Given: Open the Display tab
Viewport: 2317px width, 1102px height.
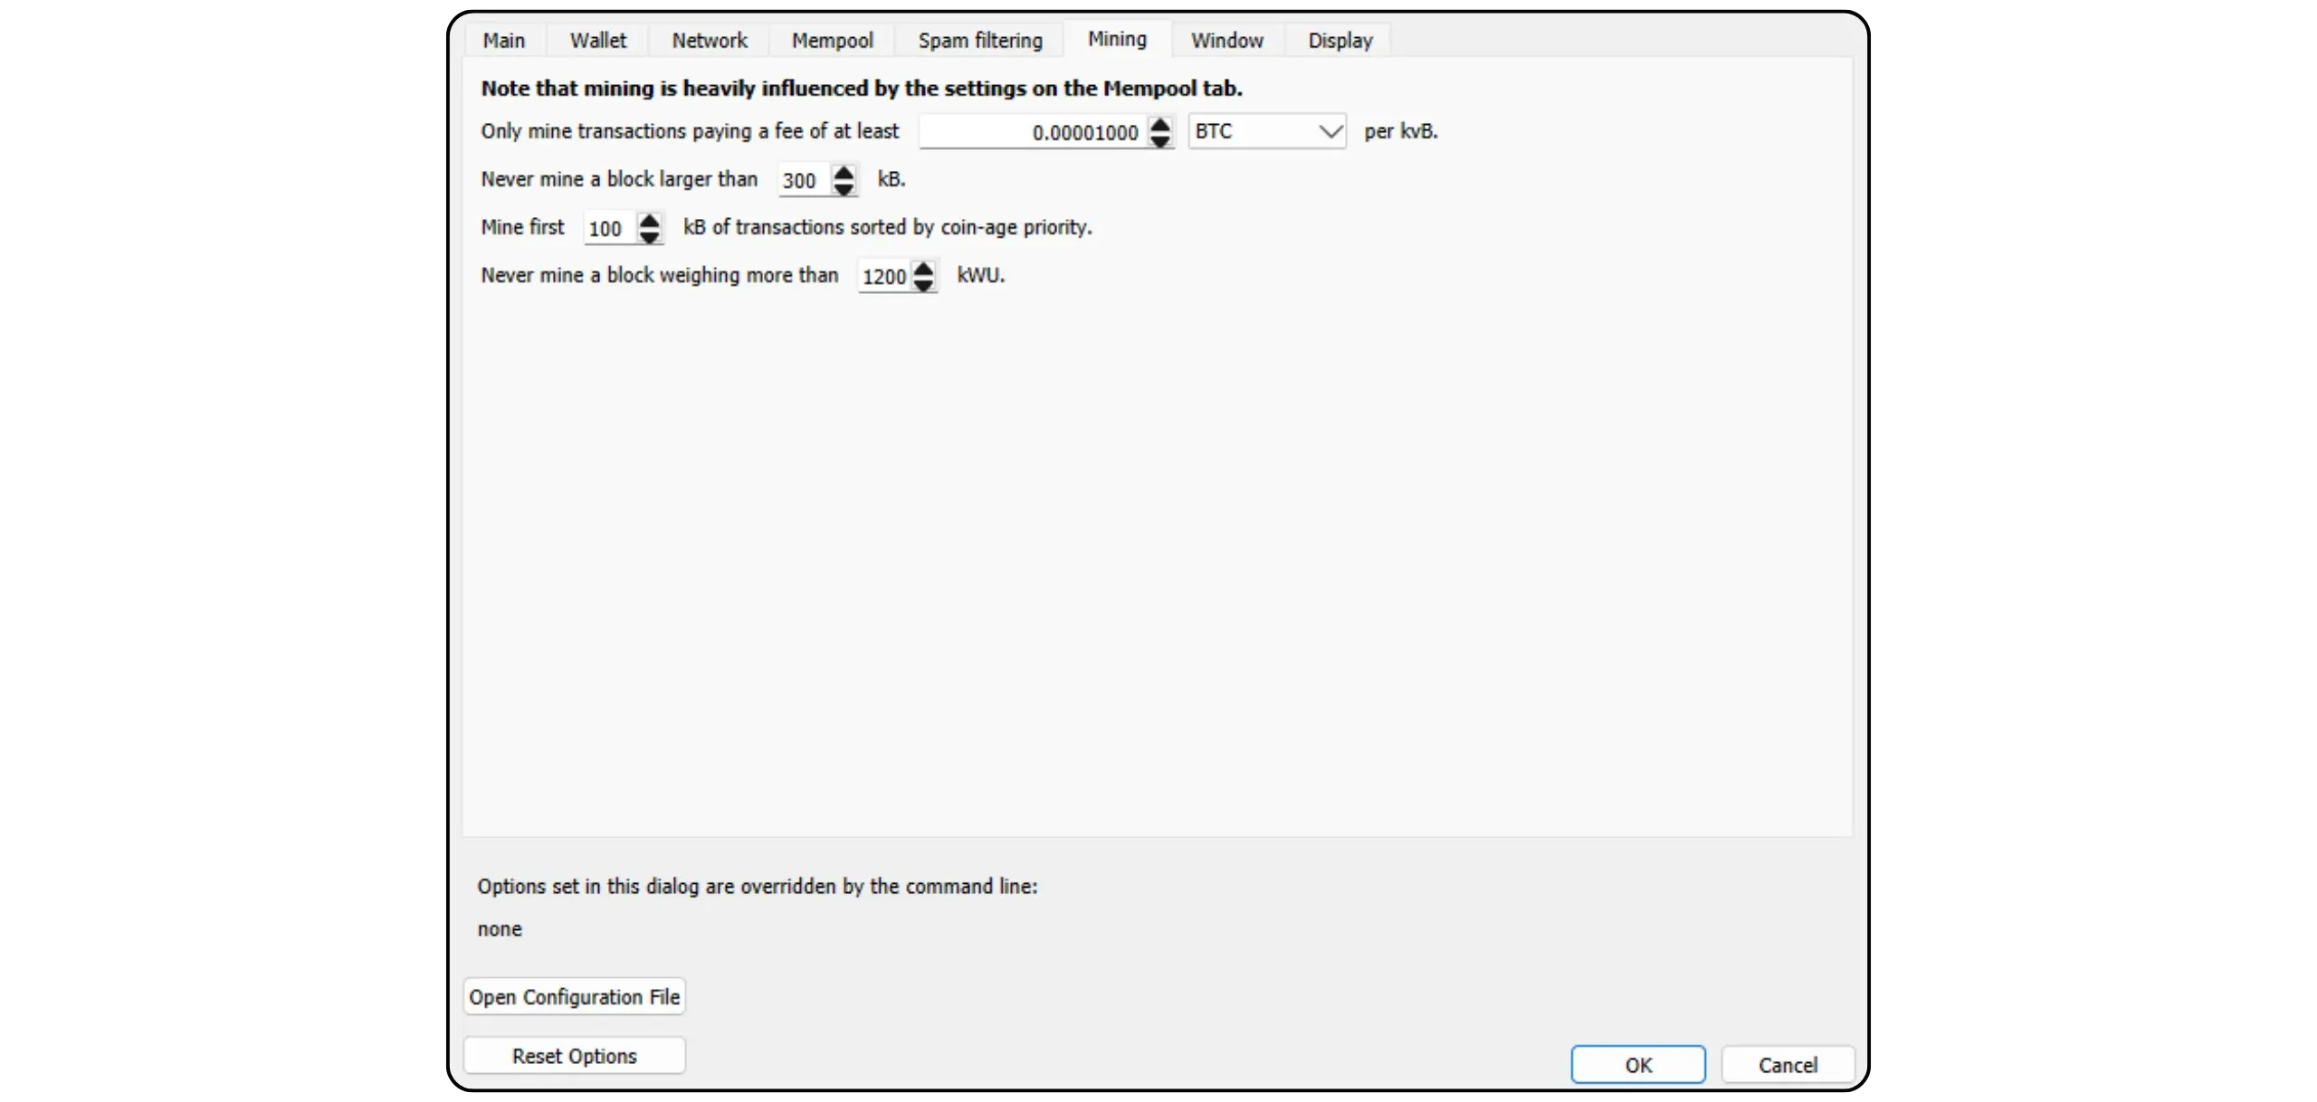Looking at the screenshot, I should (1340, 41).
